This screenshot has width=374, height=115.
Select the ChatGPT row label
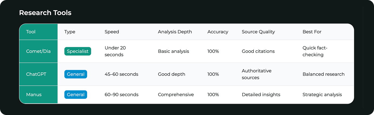36,74
